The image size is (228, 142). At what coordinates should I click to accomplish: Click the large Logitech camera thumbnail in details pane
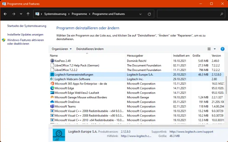tap(59, 135)
